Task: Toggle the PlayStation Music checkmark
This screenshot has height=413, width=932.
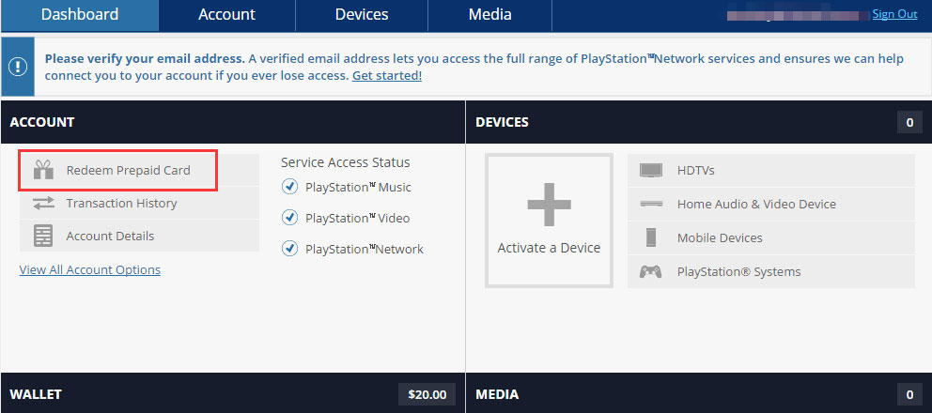Action: coord(290,187)
